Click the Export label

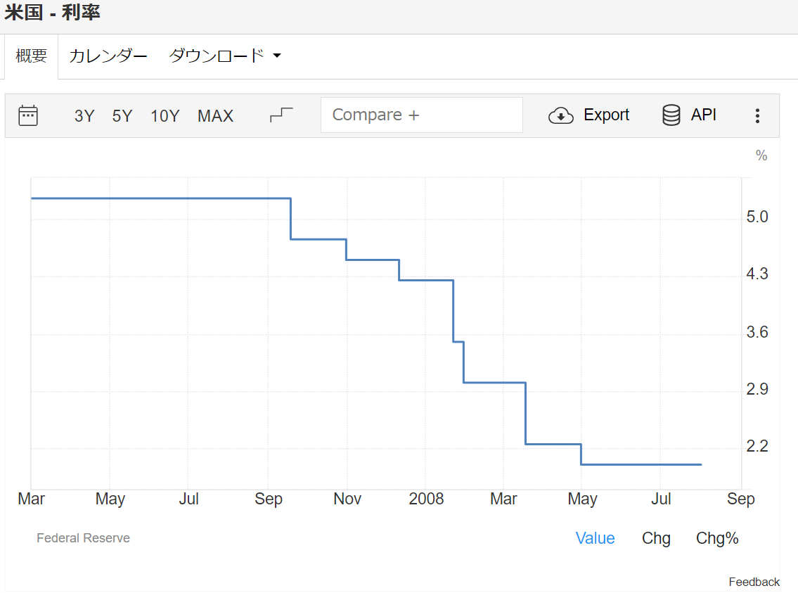(606, 115)
